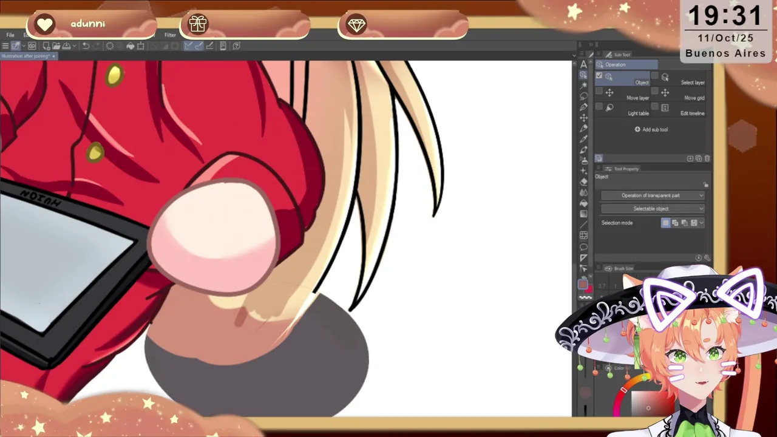Toggle the Move layer checkbox

click(x=599, y=91)
